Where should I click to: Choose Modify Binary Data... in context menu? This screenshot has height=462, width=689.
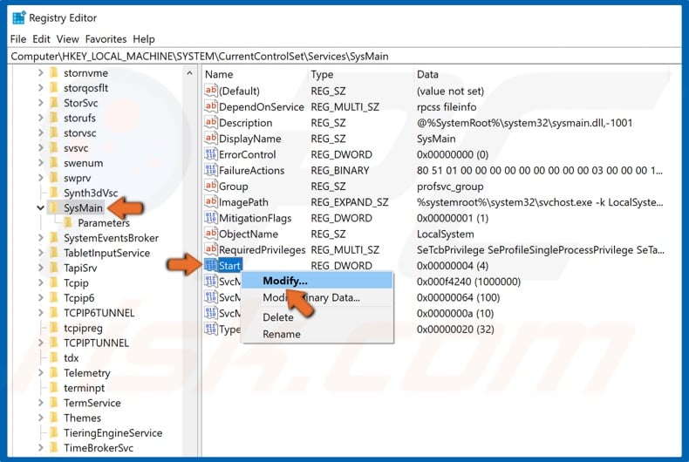(317, 298)
